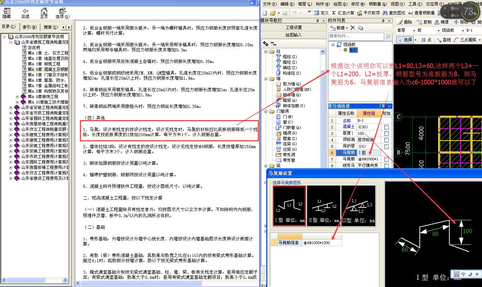The width and height of the screenshot is (482, 287).
Task: Tick the 附加 checkbox for 保护层 row
Action: [x=386, y=146]
